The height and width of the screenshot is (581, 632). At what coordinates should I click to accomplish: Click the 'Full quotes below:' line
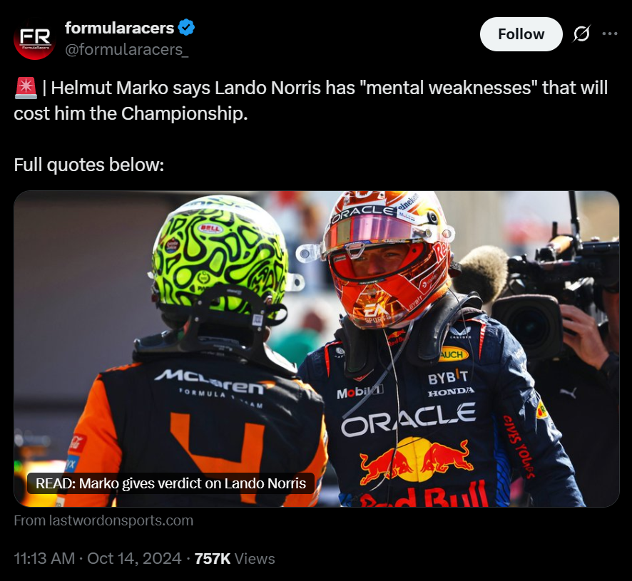89,165
